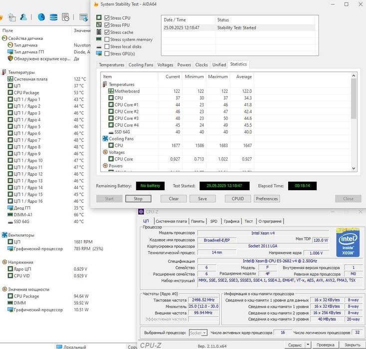The height and width of the screenshot is (349, 366).
Task: Click the Stress FPU percent icon
Action: [99, 24]
